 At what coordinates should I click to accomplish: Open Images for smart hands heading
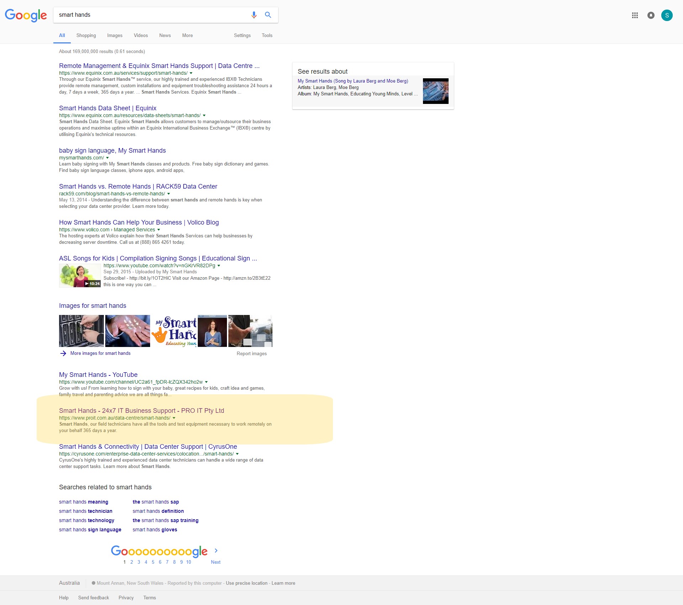[x=92, y=306]
